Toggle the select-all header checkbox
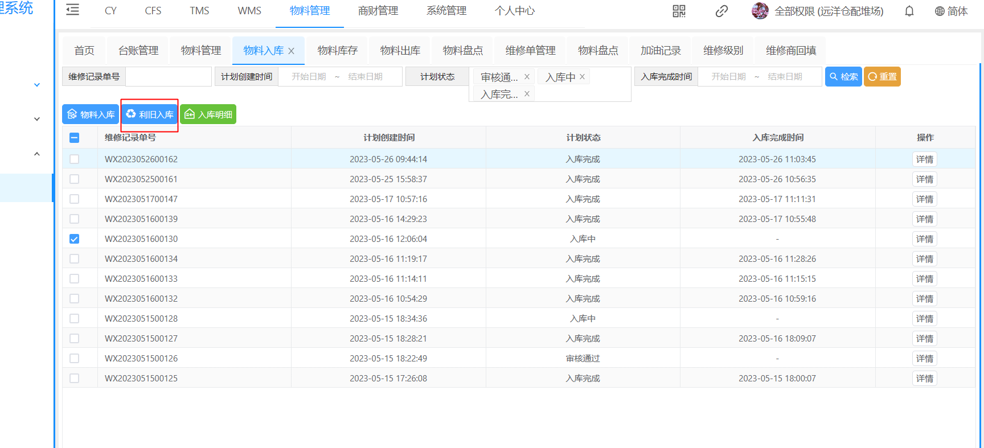Viewport: 984px width, 448px height. pyautogui.click(x=75, y=138)
